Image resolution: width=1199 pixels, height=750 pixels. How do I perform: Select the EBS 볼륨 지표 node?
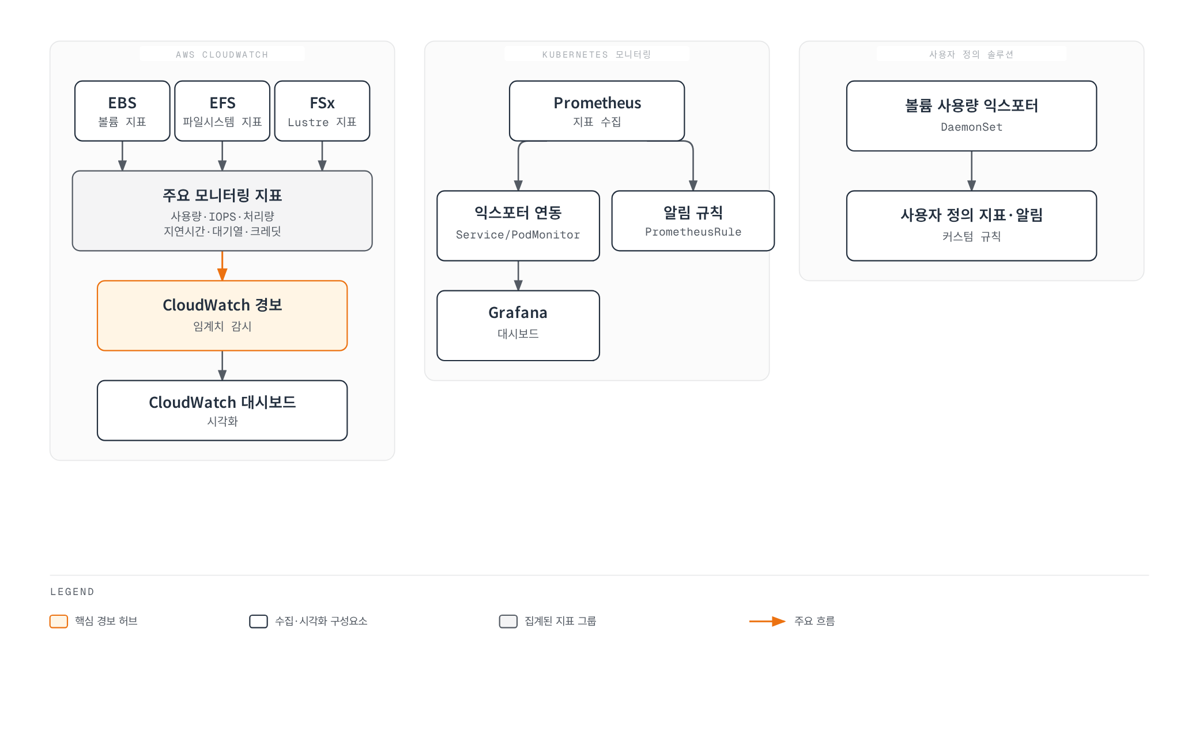point(122,111)
